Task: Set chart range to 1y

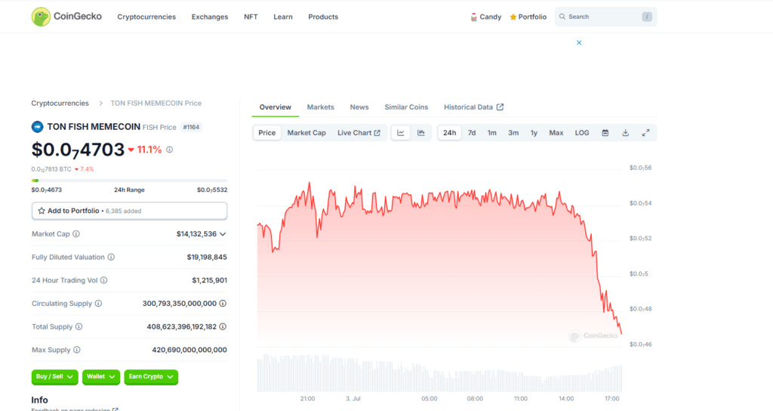Action: click(534, 133)
